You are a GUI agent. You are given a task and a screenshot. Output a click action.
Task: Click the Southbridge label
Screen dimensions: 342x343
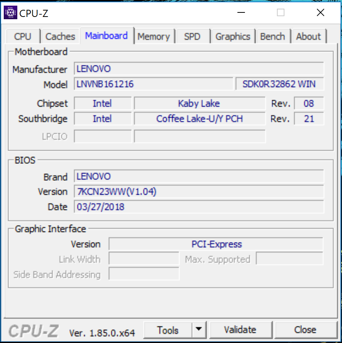pyautogui.click(x=43, y=119)
